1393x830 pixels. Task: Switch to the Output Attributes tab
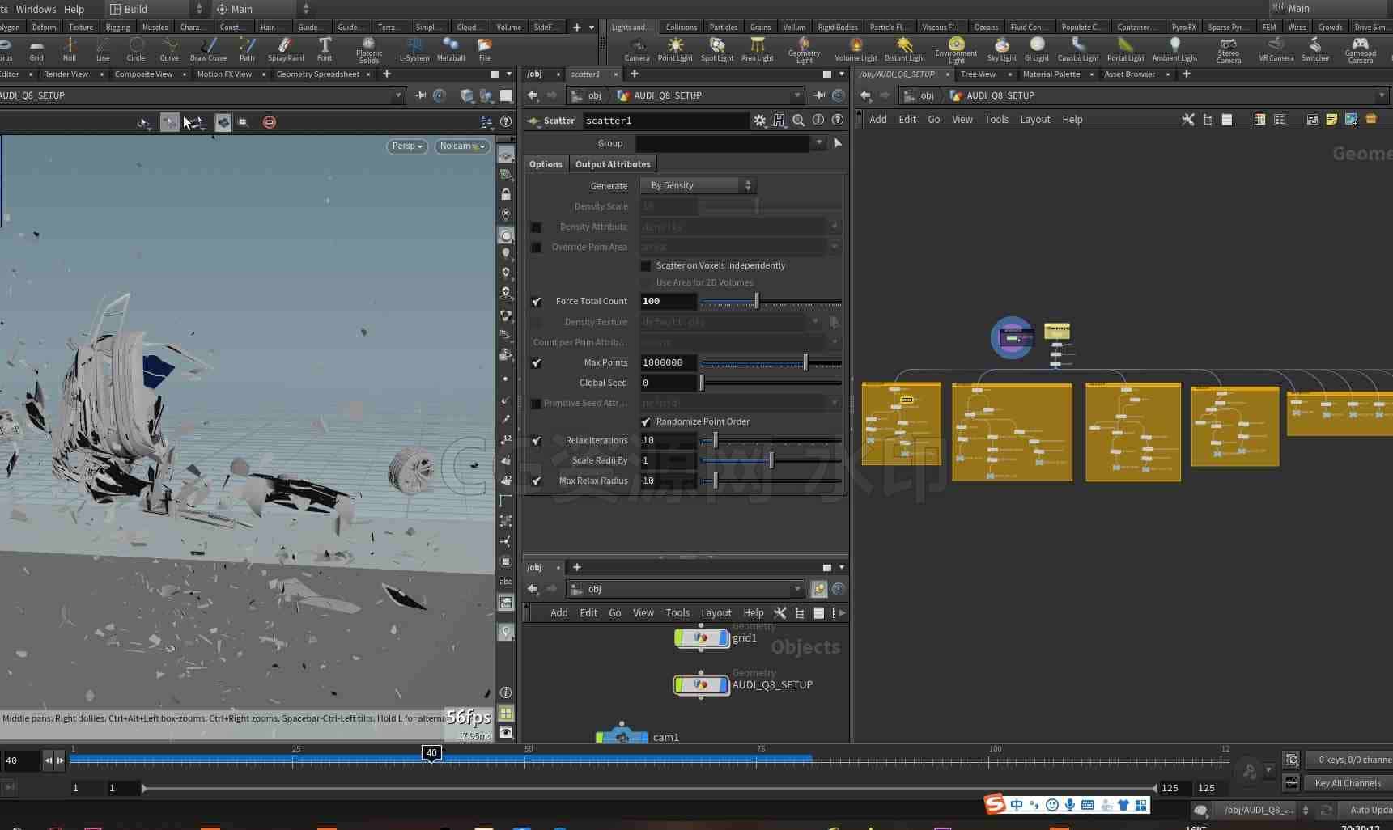coord(613,164)
